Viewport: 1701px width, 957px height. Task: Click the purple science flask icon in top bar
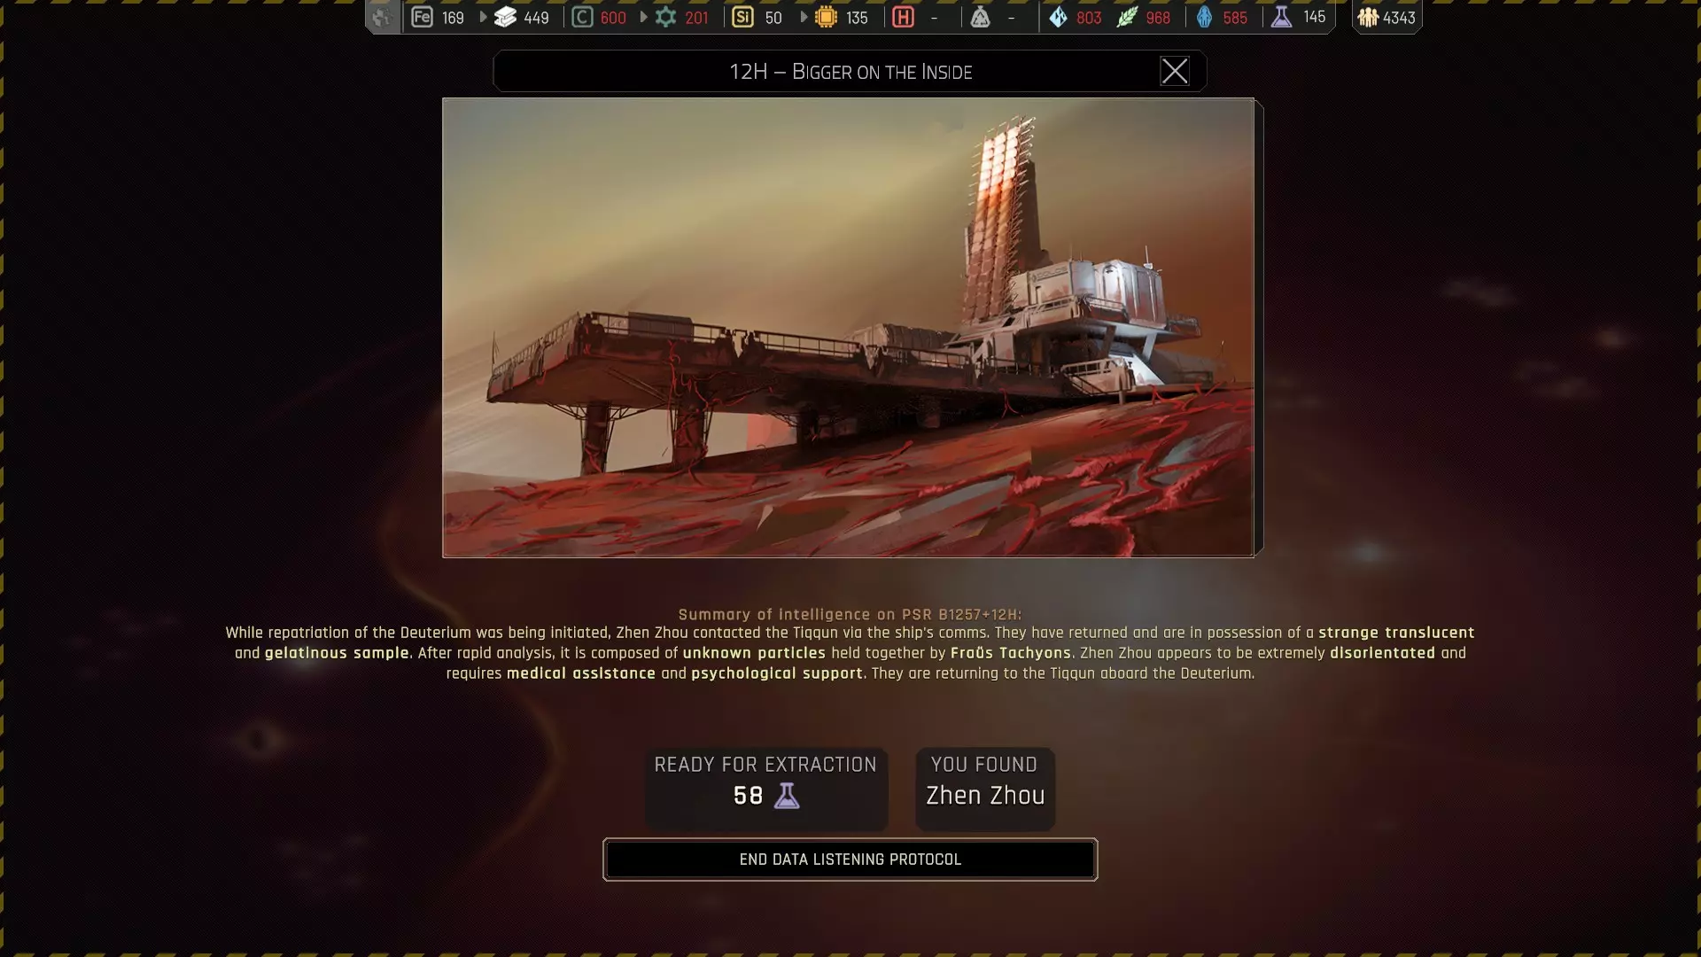coord(1281,17)
